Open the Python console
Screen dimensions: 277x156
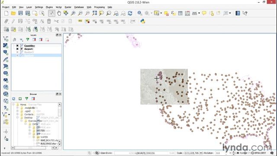point(143,21)
